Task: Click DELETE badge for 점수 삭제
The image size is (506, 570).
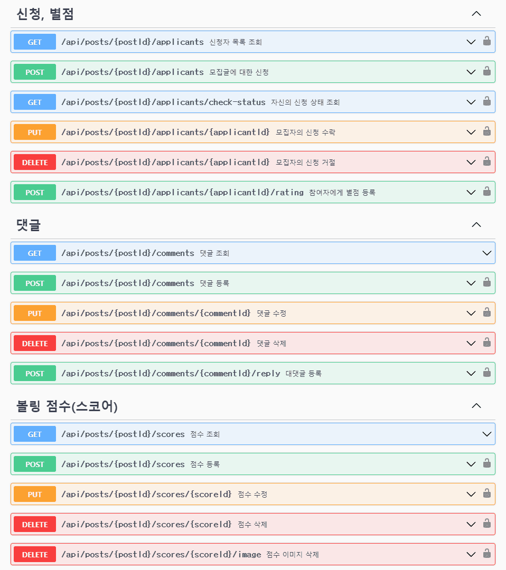Action: tap(35, 525)
